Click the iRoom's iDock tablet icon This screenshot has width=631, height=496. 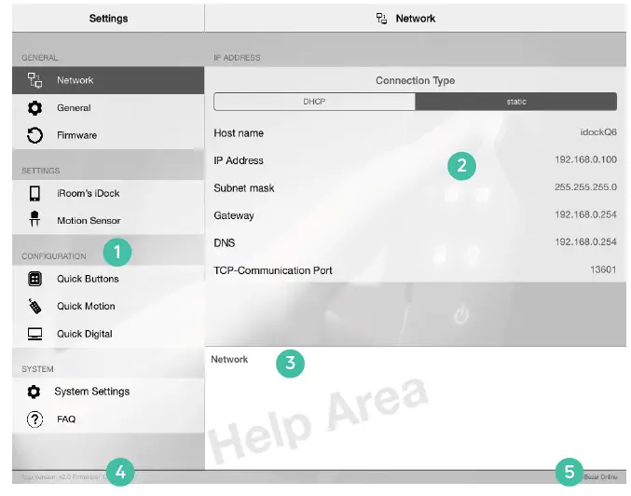(x=34, y=193)
